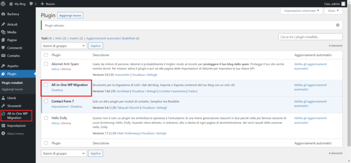Click Strumenti wrench icon
Screen dimensions: 351x163
pyautogui.click(x=3, y=106)
